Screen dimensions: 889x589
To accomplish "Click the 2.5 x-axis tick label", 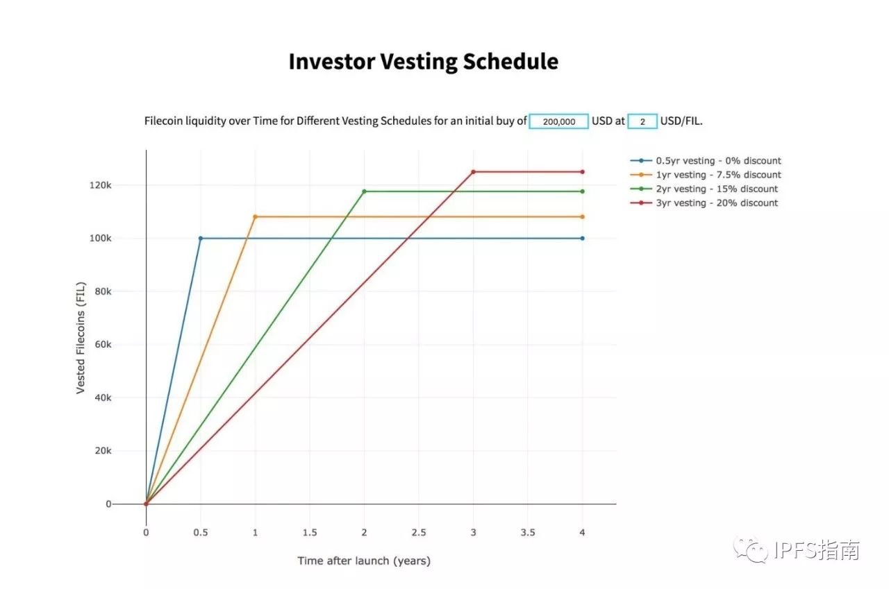I will [x=419, y=533].
